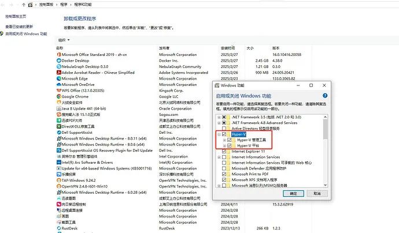Sort programs by the 名称 column header

pyautogui.click(x=60, y=48)
